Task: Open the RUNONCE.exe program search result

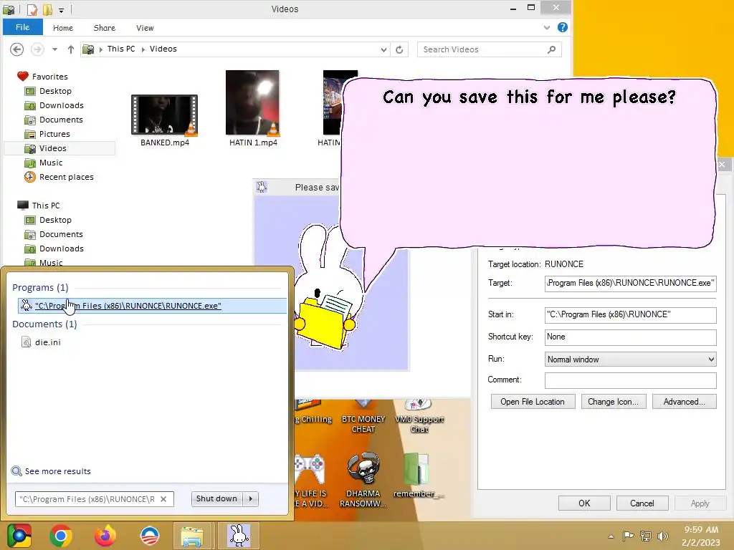Action: click(152, 305)
